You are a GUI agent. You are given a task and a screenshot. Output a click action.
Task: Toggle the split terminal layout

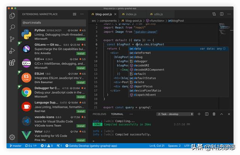(x=206, y=114)
